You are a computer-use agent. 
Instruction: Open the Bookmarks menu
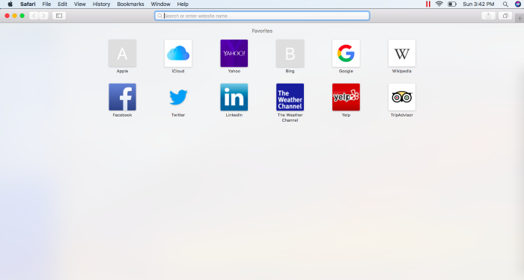[130, 4]
